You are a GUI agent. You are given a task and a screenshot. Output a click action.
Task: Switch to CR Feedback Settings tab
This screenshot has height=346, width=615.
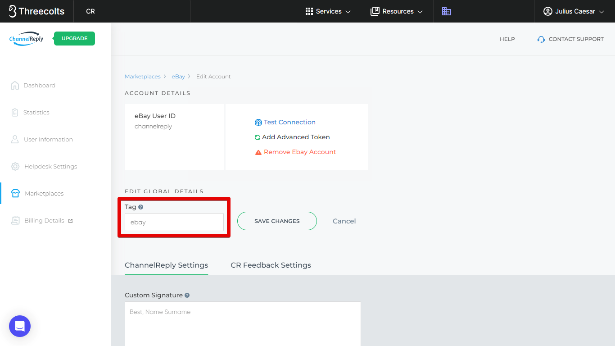[271, 265]
